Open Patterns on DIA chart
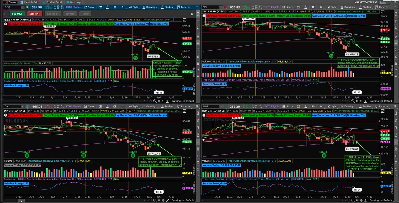 pos(184,106)
